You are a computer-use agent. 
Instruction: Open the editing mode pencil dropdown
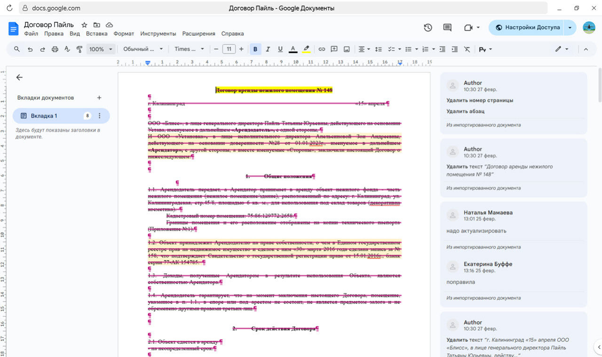click(562, 49)
